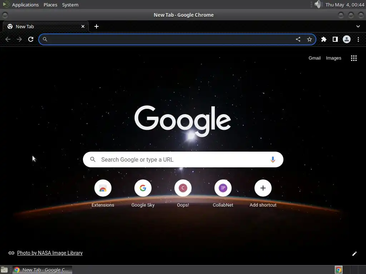Open the Oops! shortcut tile

(183, 193)
